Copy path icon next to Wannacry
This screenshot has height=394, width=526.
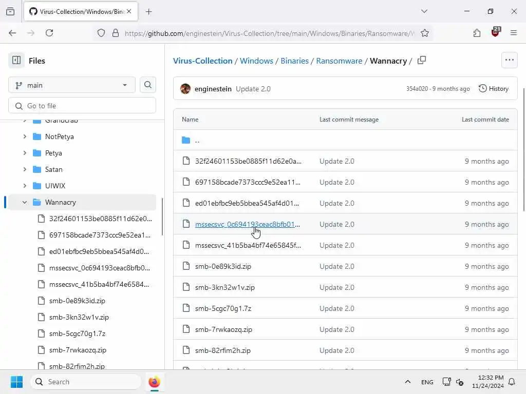point(422,61)
